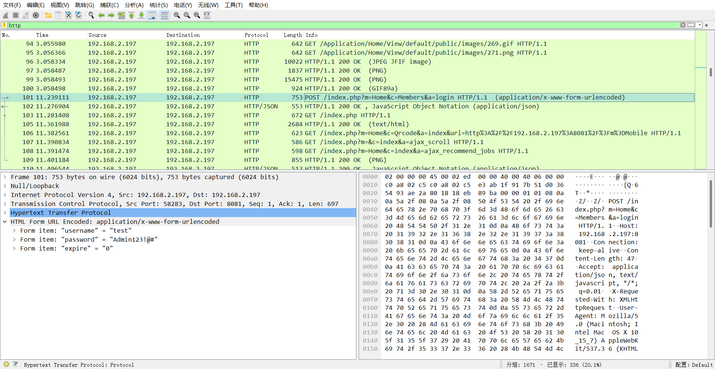
Task: Click the filter bookmark icon
Action: coord(4,25)
